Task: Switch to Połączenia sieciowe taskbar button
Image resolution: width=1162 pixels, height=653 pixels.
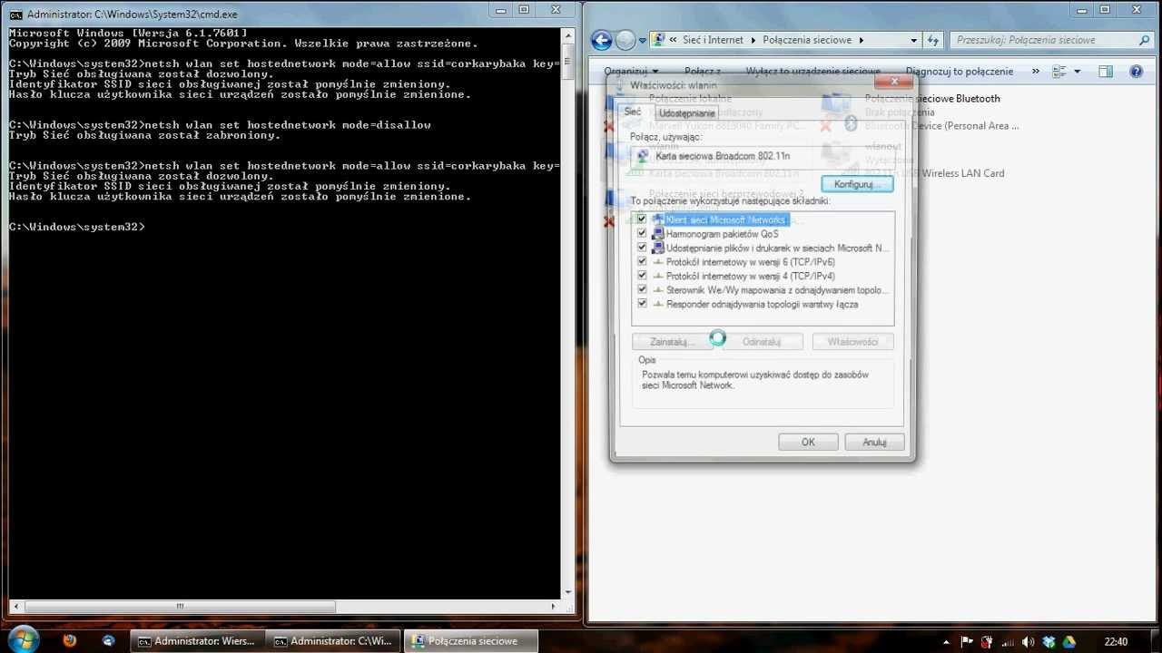Action: [470, 640]
